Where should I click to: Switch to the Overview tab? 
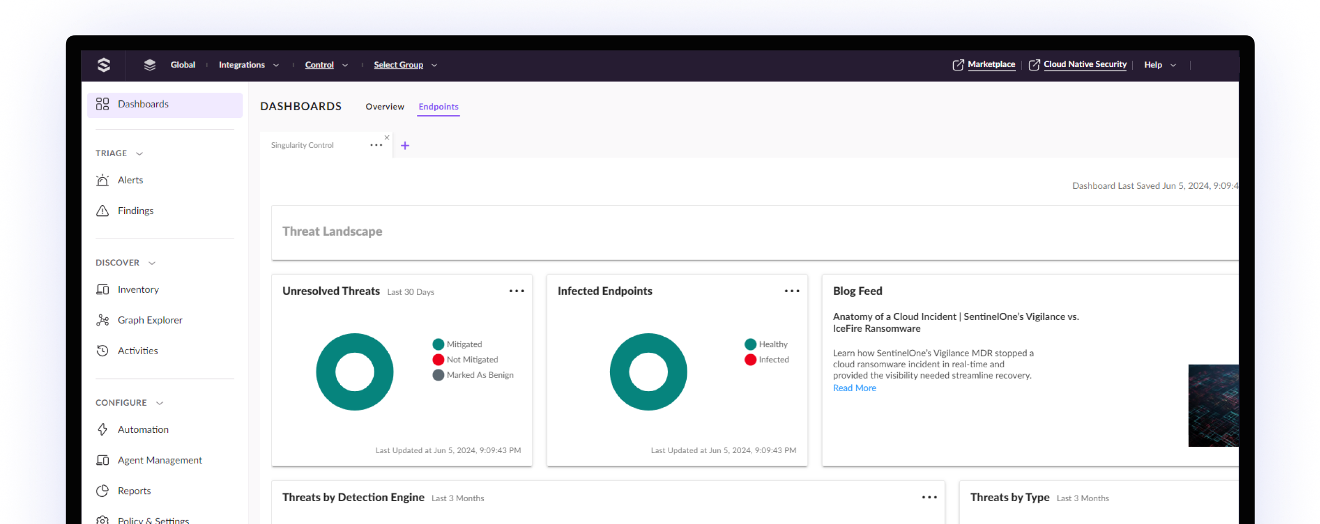pyautogui.click(x=384, y=107)
